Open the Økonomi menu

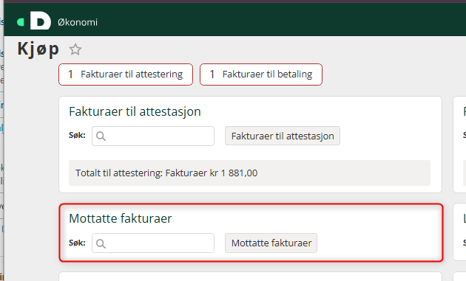(78, 22)
